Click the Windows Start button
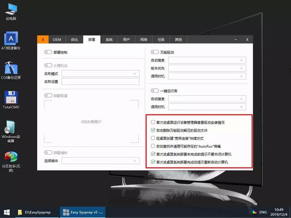The image size is (291, 218). pyautogui.click(x=7, y=212)
